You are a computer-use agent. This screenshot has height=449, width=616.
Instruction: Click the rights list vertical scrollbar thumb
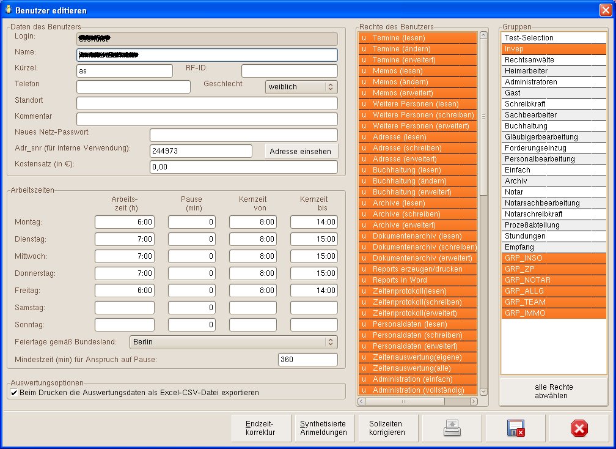pos(483,117)
